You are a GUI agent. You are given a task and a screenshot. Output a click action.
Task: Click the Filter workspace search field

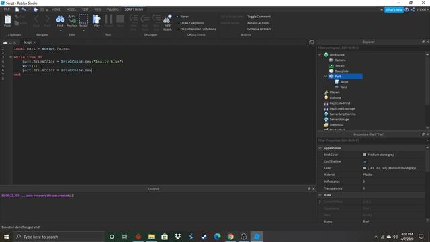coord(372,48)
